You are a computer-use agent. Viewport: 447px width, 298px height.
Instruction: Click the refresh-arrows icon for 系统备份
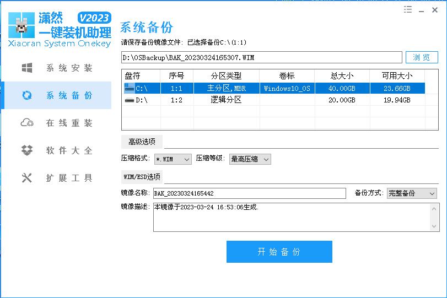(26, 96)
